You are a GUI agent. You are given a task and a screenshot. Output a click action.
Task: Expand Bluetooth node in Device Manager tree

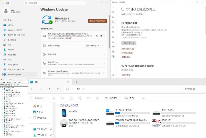(x=3, y=89)
